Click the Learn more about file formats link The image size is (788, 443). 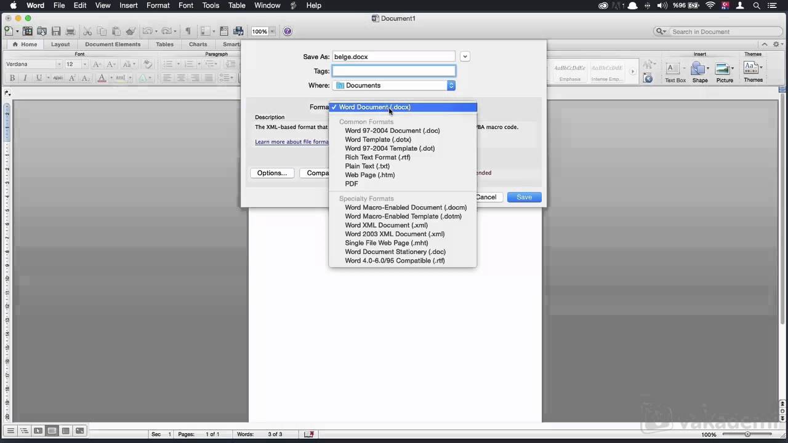[x=292, y=142]
